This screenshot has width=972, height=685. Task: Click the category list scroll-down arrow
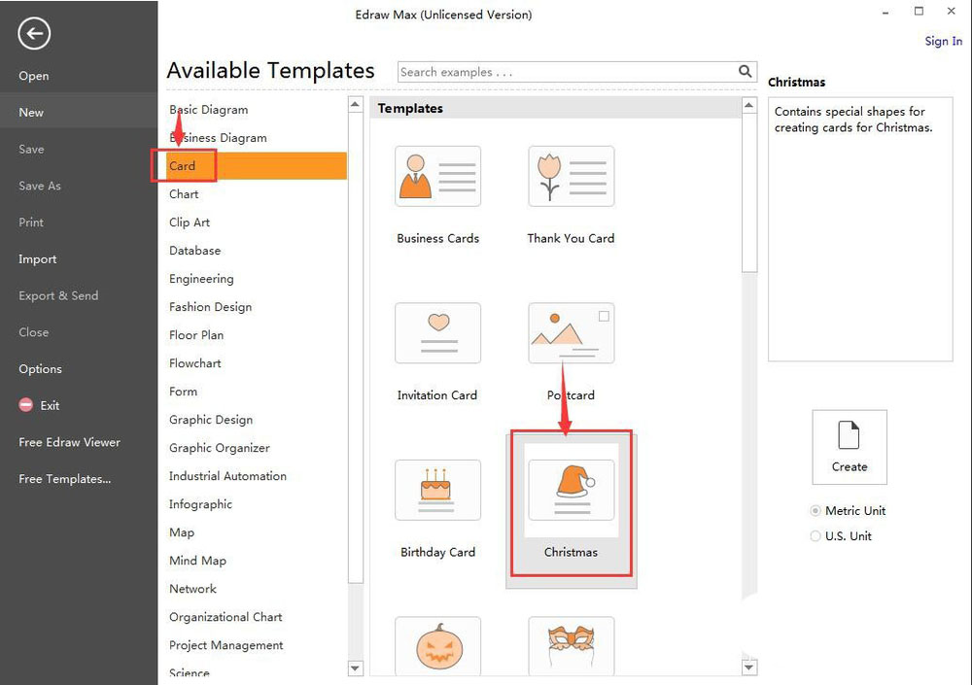tap(355, 668)
